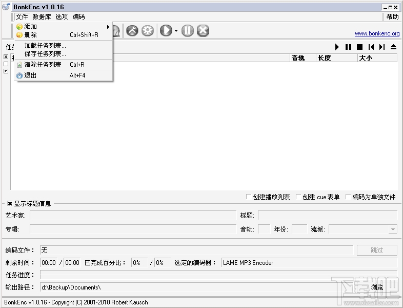
Task: Open the 编码 menu
Action: [x=78, y=17]
